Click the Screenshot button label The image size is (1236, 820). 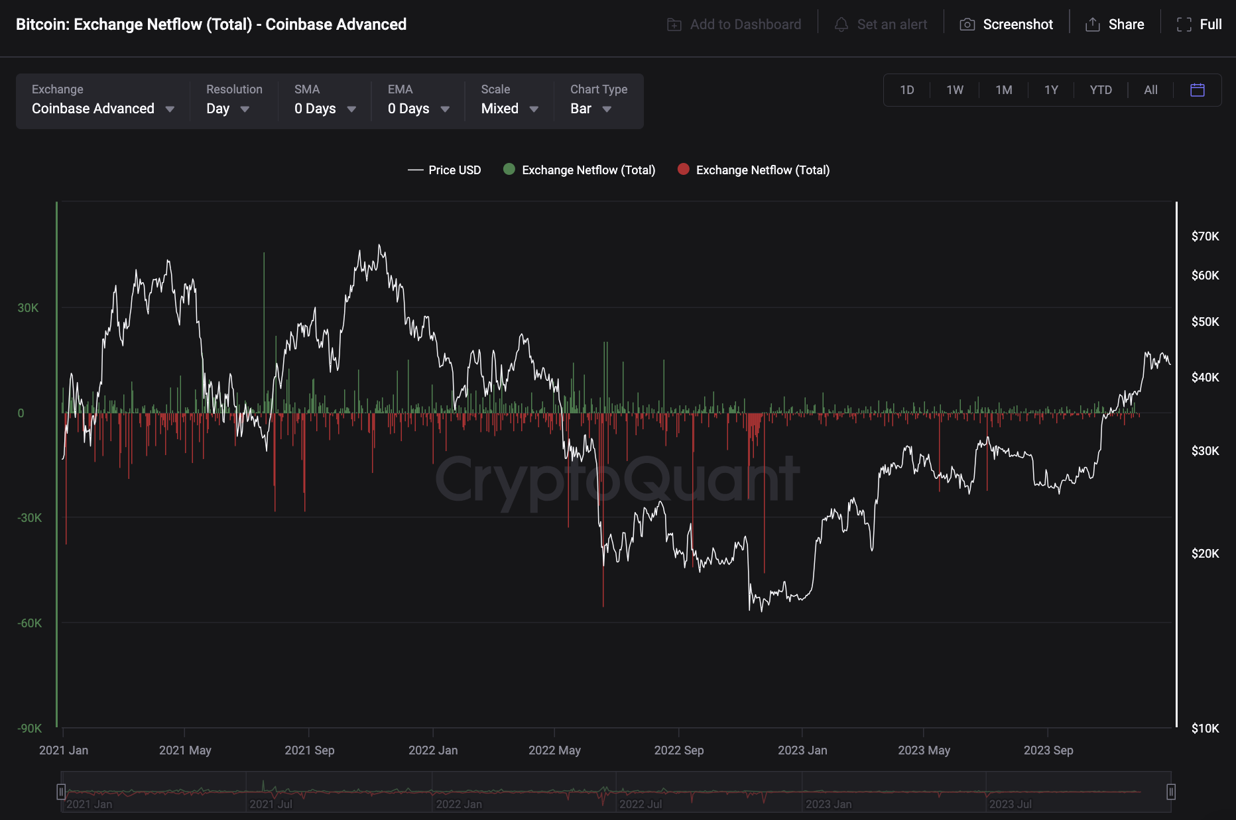[x=1018, y=25]
